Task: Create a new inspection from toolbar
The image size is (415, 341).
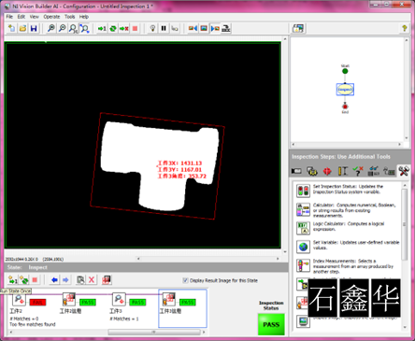Action: click(12, 28)
